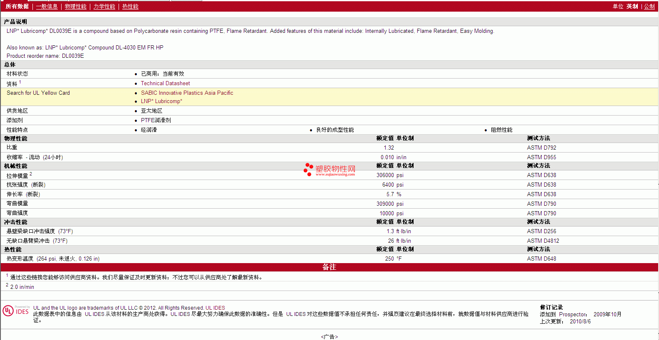Image resolution: width=659 pixels, height=340 pixels.
Task: Click the 经润滑 feature
Action: 149,130
